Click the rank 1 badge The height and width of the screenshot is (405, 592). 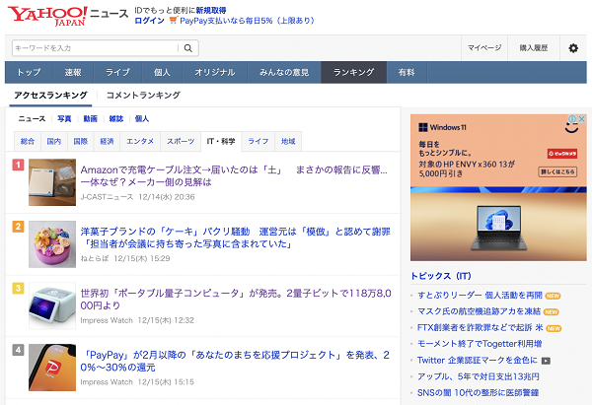[x=18, y=165]
